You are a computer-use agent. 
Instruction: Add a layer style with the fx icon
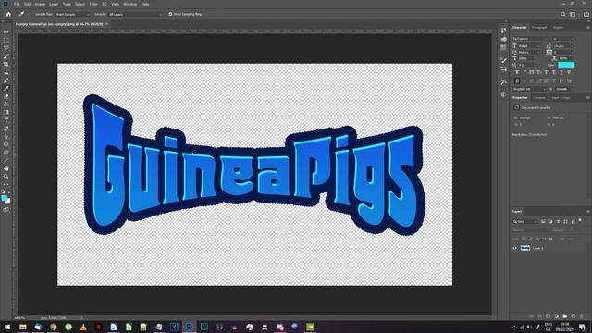540,316
